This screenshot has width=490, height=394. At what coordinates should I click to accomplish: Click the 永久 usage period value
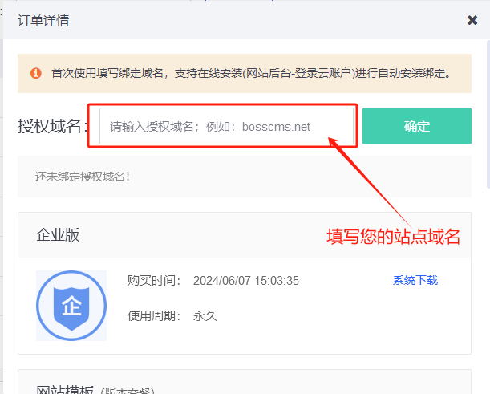pos(205,316)
